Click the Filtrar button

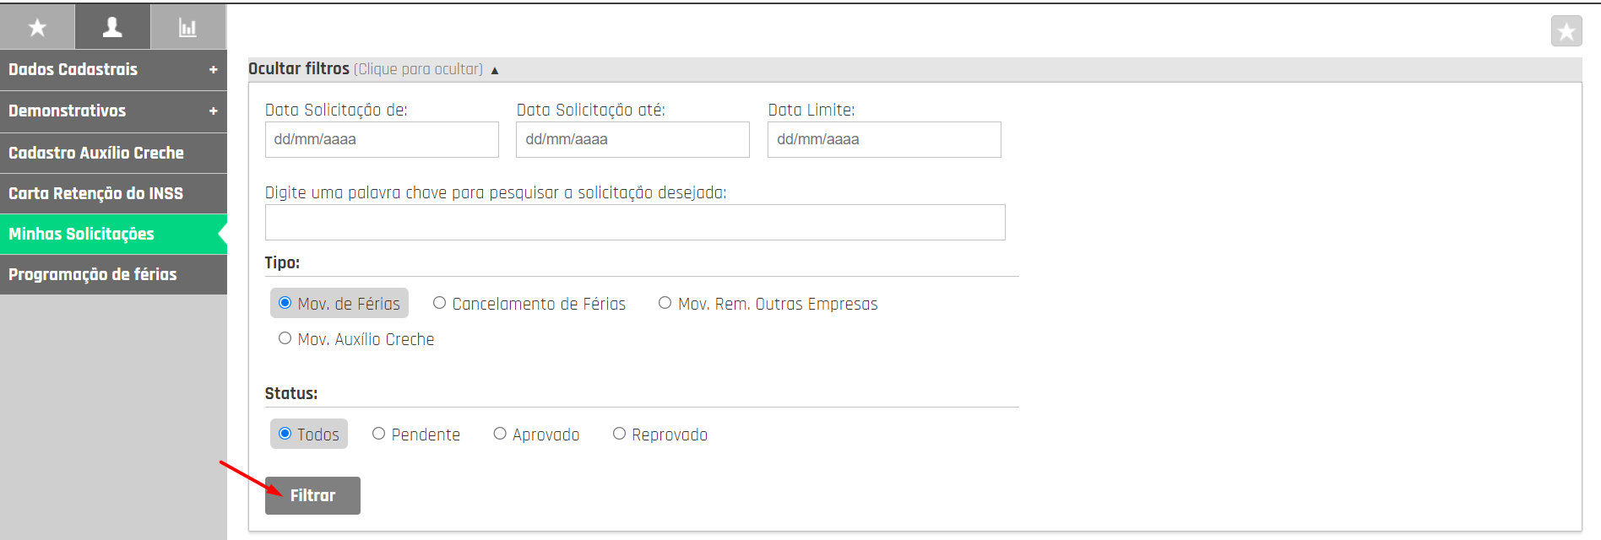coord(312,495)
